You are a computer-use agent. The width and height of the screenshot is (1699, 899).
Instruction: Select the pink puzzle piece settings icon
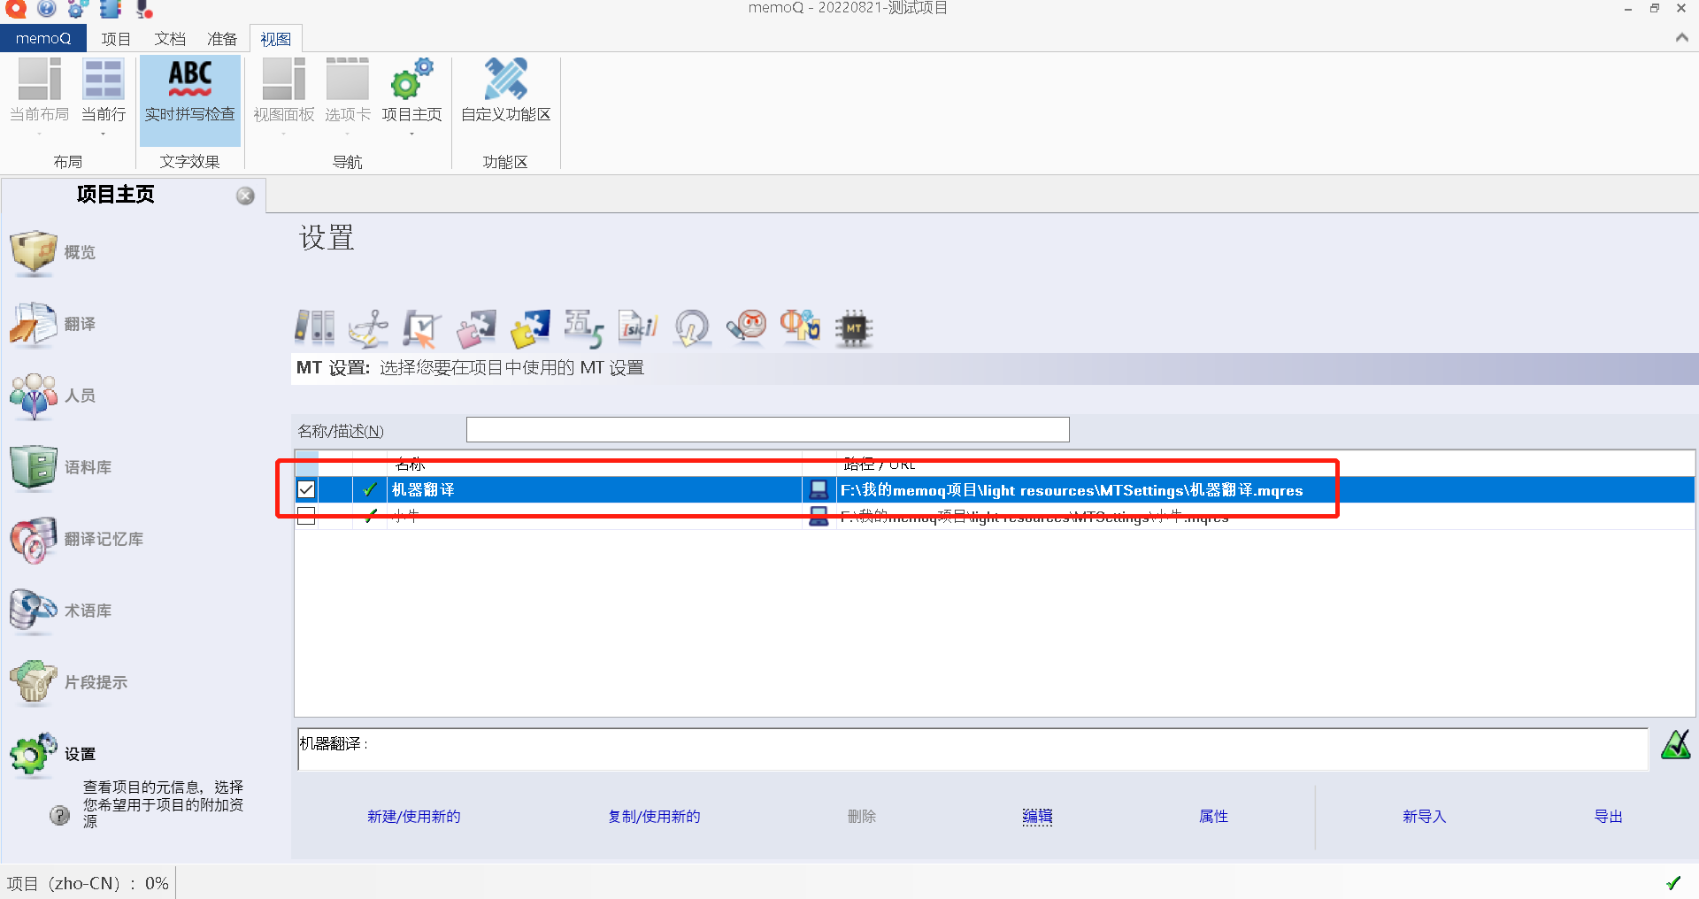[x=476, y=328]
